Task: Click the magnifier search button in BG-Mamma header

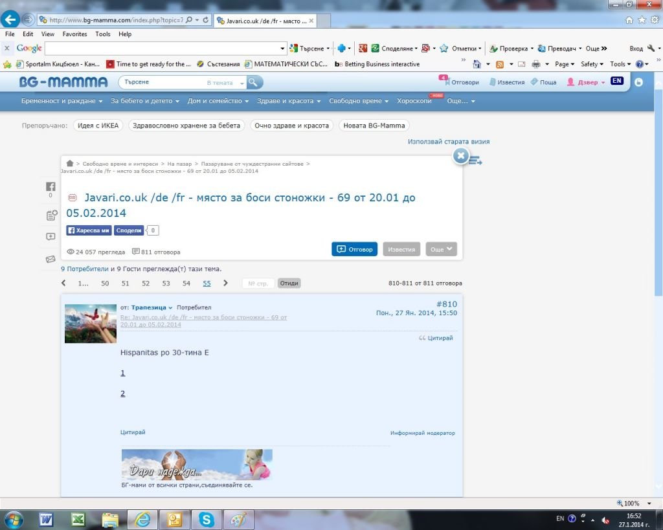Action: 254,82
